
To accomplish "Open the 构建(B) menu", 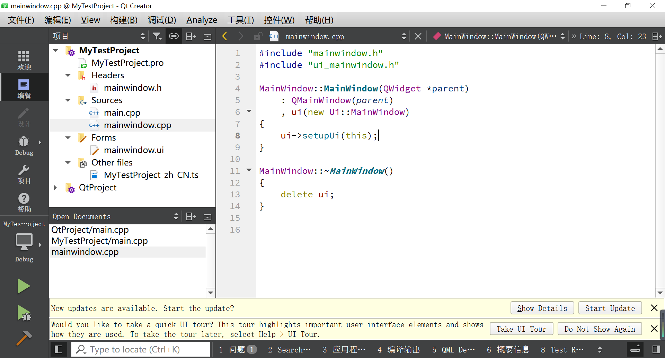I will (x=124, y=20).
